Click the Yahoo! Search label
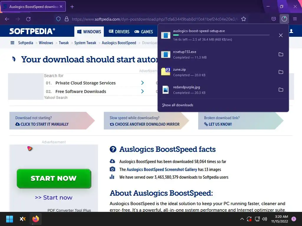302x226 pixels. (56, 98)
